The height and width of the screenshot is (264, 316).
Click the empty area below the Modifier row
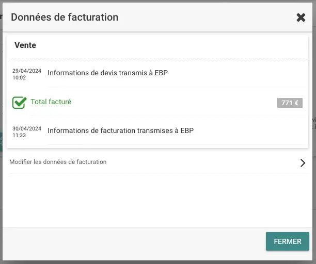click(155, 201)
